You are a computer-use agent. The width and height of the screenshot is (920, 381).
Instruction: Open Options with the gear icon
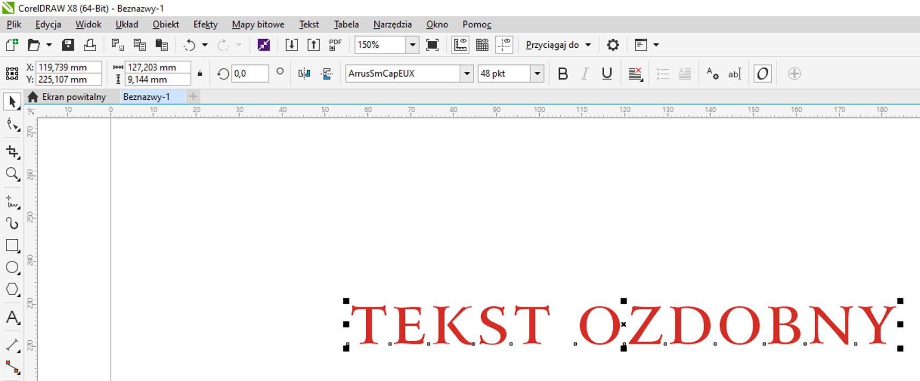point(613,45)
